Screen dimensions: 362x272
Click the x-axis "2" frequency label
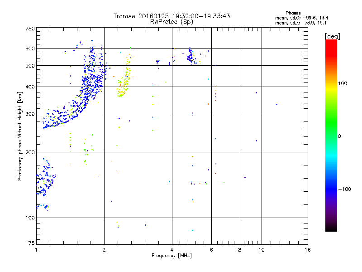click(x=104, y=250)
